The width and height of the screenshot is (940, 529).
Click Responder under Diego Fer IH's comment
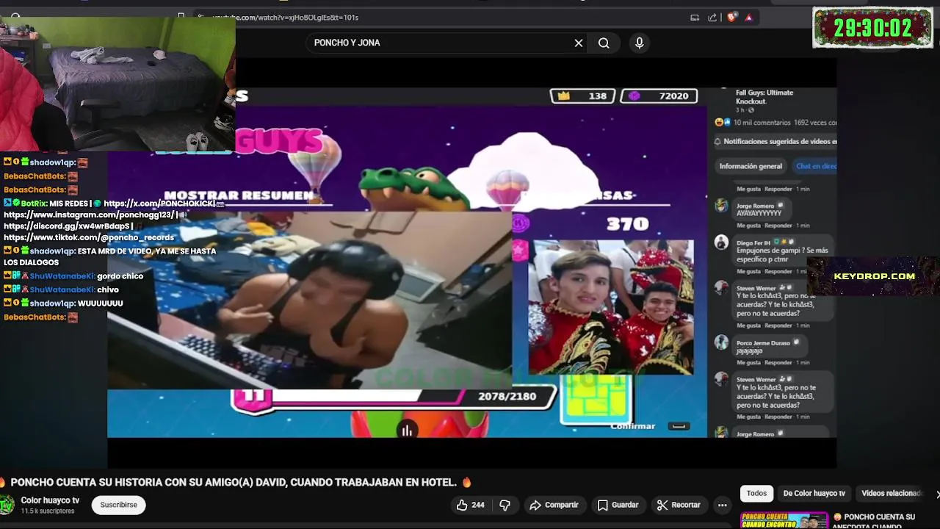pyautogui.click(x=778, y=271)
